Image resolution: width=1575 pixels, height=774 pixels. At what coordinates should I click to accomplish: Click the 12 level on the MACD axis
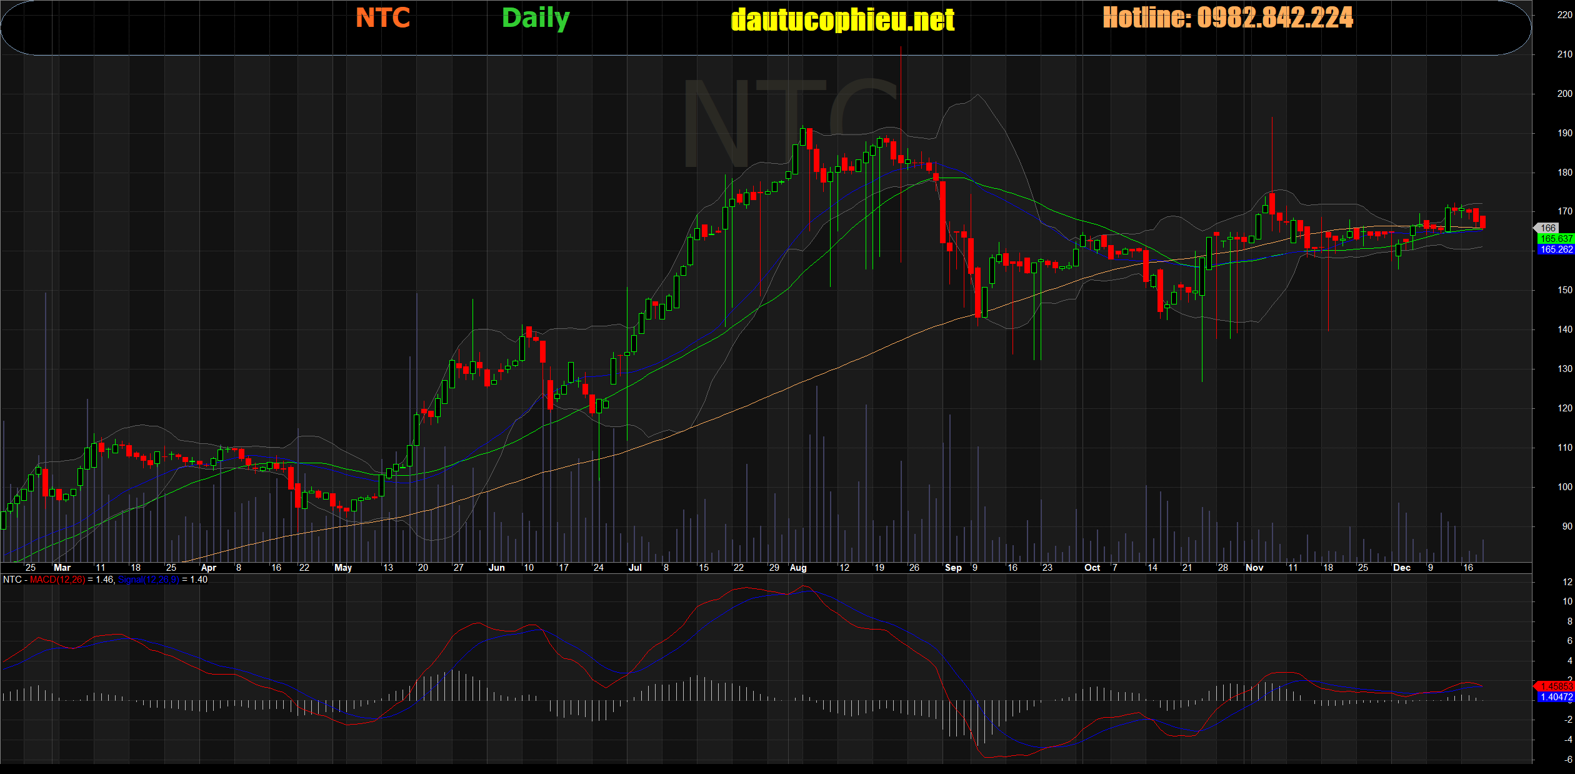[x=1567, y=582]
